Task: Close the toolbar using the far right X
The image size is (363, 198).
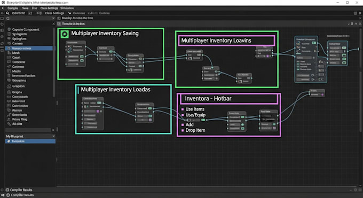Action: (360, 13)
